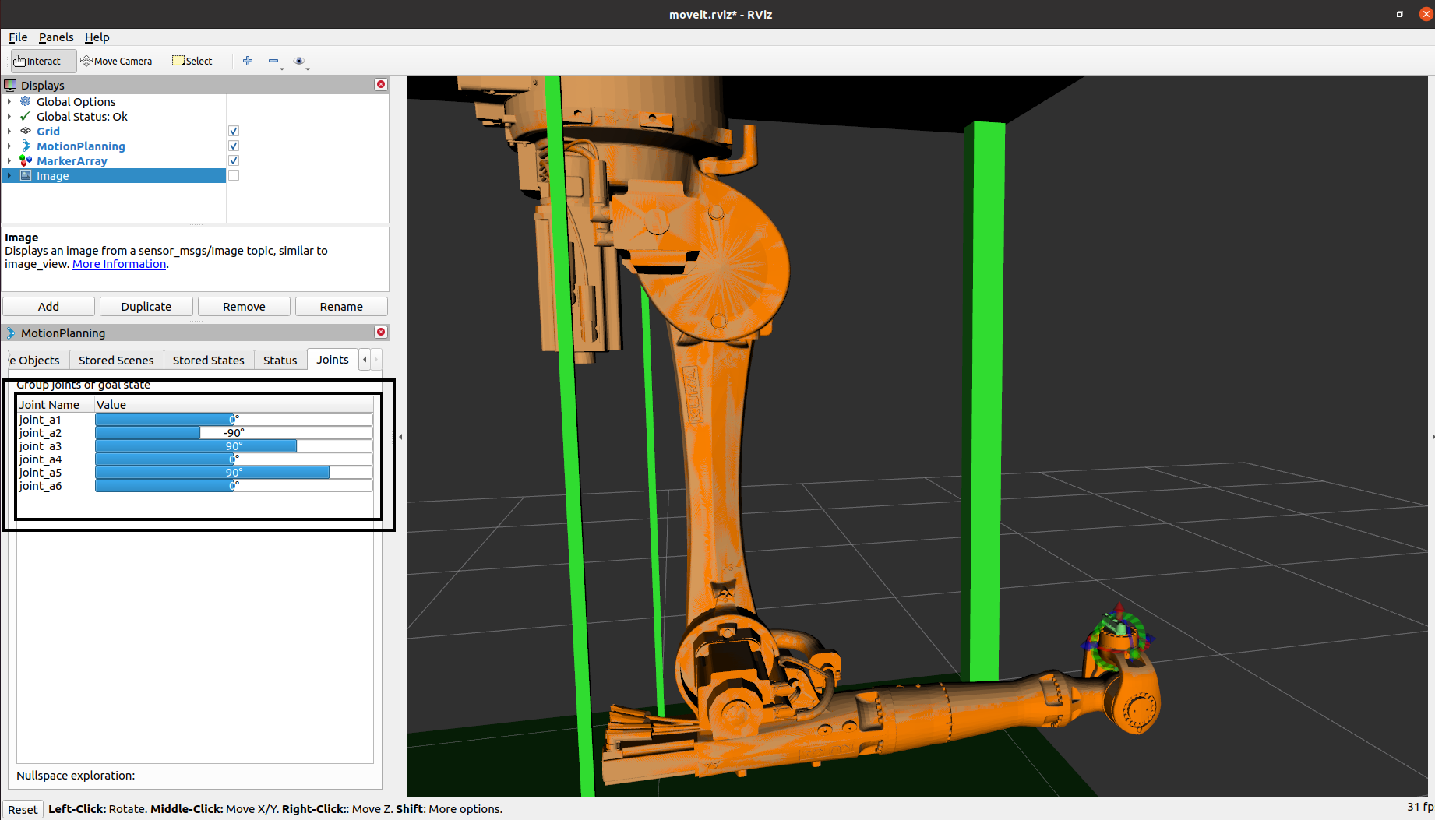1435x820 pixels.
Task: Expand the MarkerArray tree row
Action: coord(9,160)
